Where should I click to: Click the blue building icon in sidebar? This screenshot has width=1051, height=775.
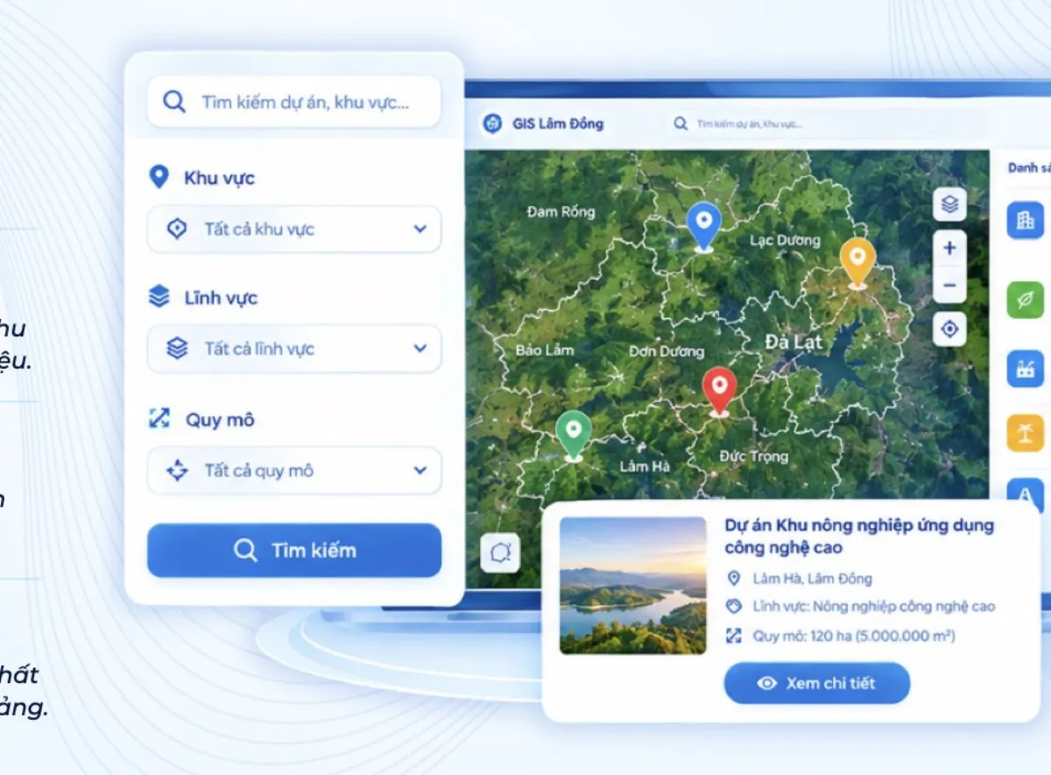[1025, 220]
